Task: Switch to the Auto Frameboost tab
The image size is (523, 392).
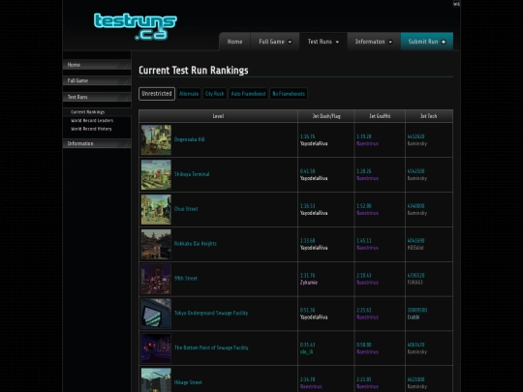Action: [x=249, y=94]
